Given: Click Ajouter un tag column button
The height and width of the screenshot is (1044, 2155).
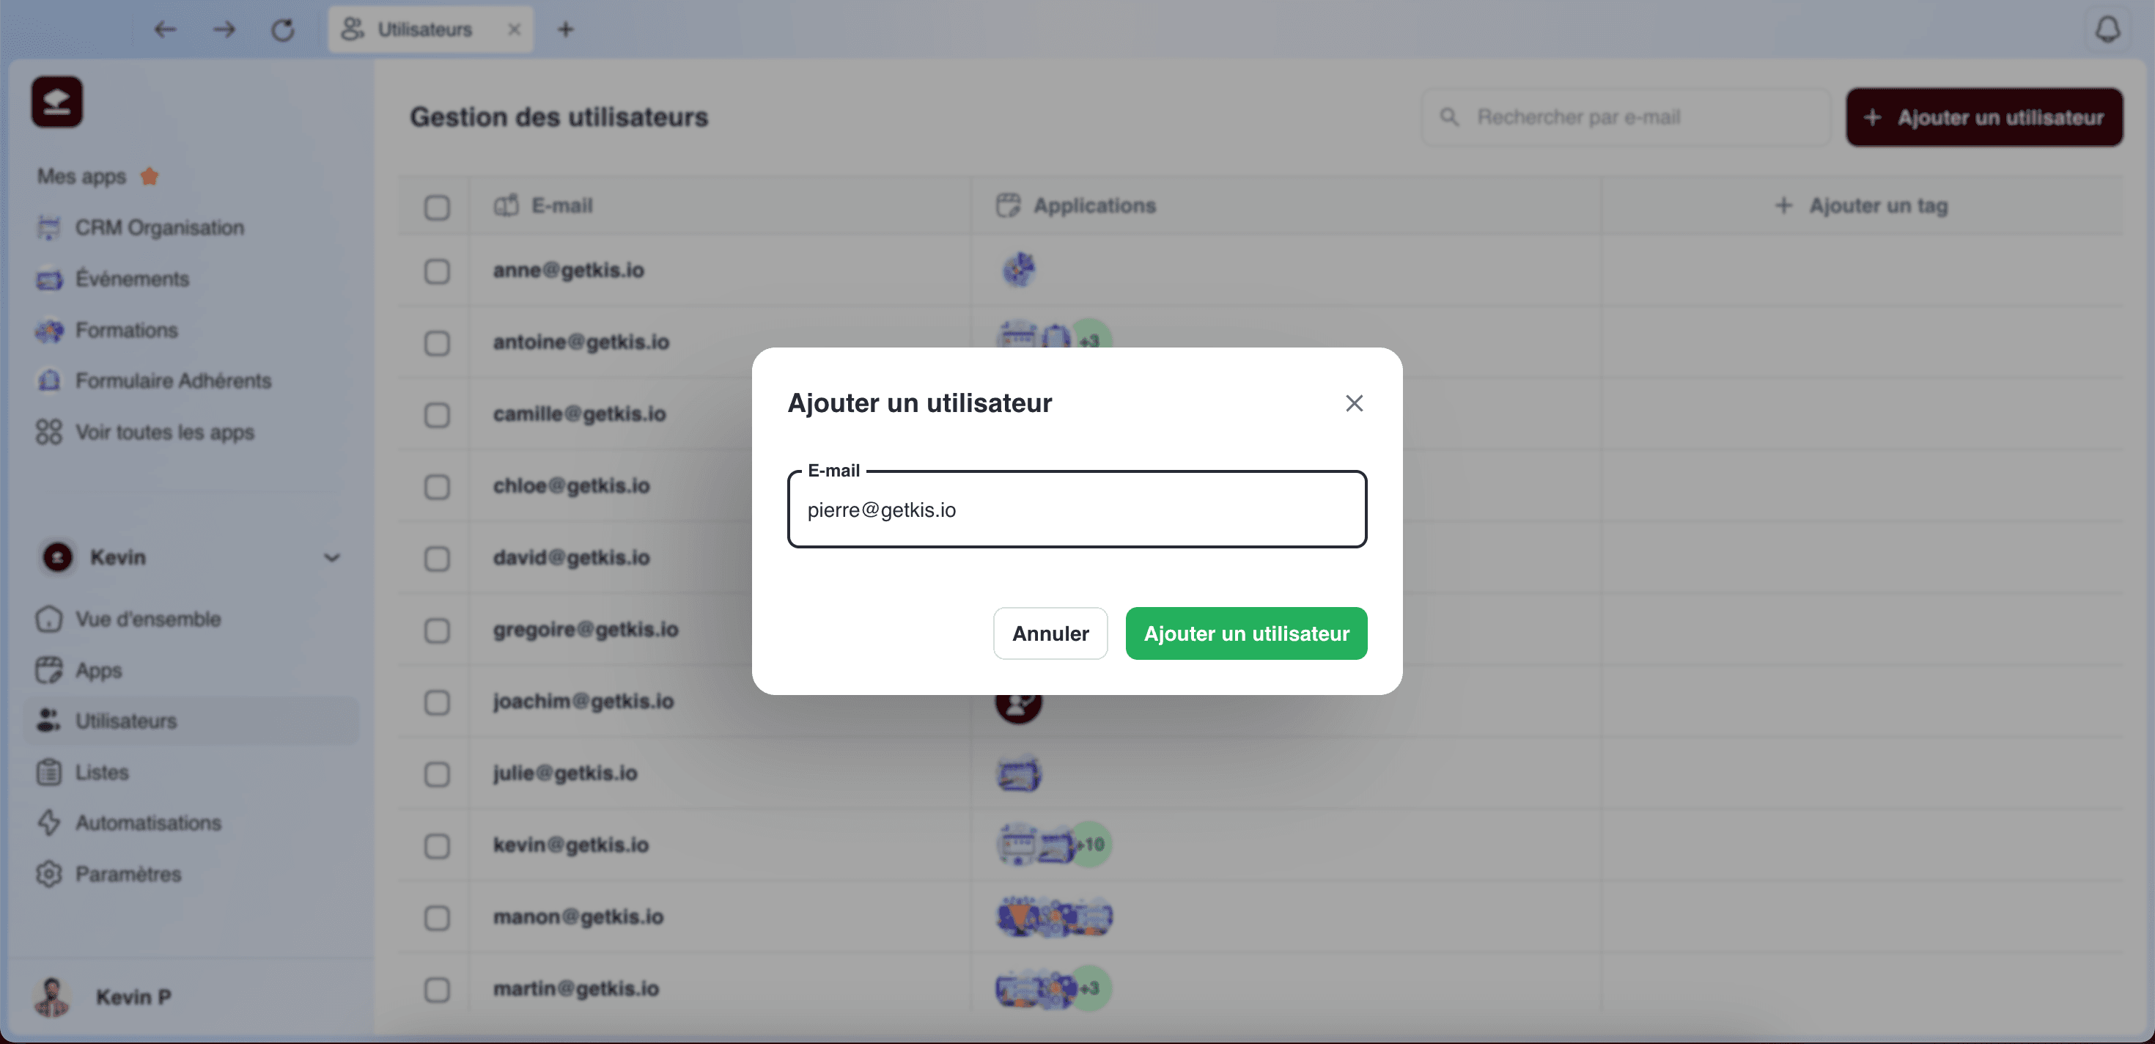Looking at the screenshot, I should (1861, 206).
